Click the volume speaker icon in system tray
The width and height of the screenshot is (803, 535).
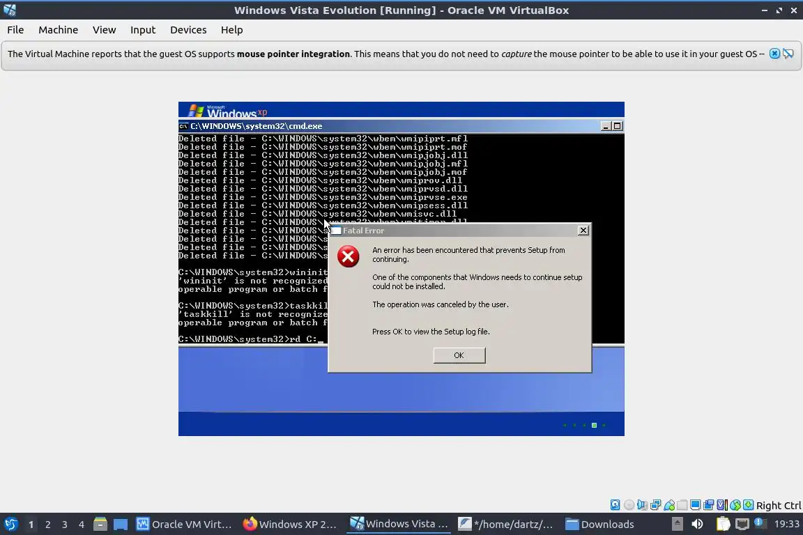click(697, 524)
